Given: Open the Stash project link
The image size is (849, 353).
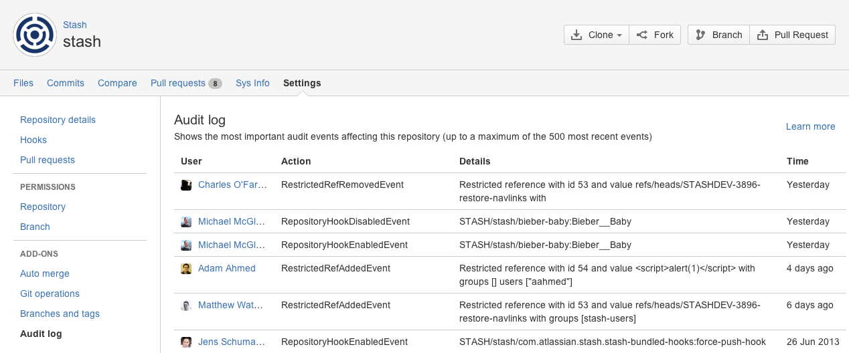Looking at the screenshot, I should pyautogui.click(x=75, y=25).
